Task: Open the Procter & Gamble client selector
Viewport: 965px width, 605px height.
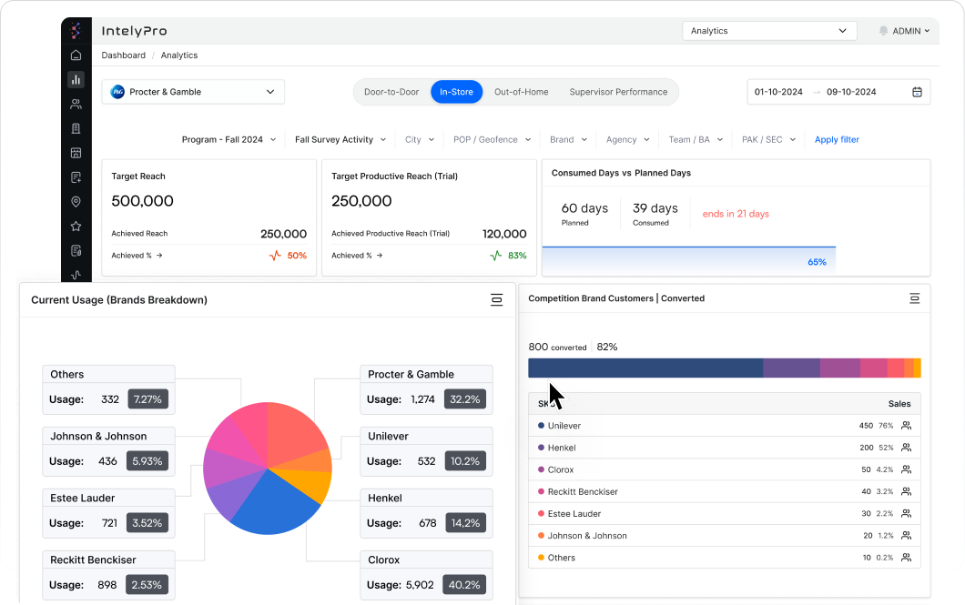Action: [x=193, y=92]
